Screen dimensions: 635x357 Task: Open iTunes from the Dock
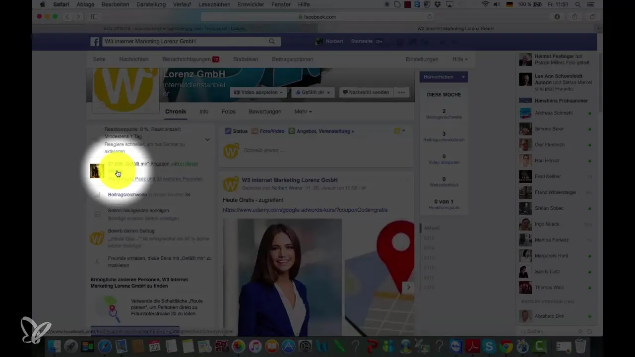(x=255, y=346)
